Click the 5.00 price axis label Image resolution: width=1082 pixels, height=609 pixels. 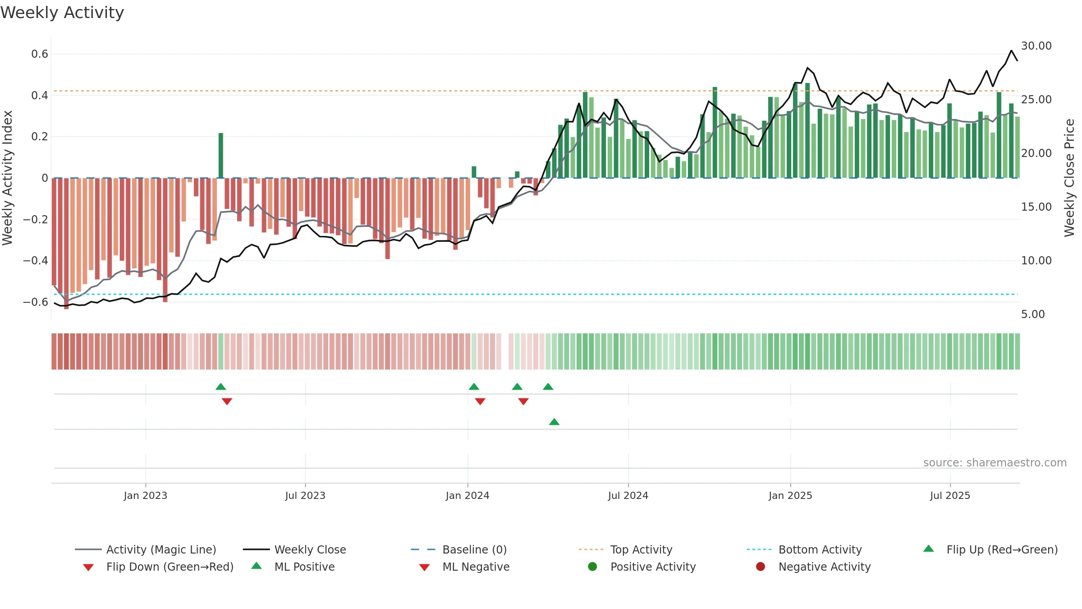[1033, 314]
